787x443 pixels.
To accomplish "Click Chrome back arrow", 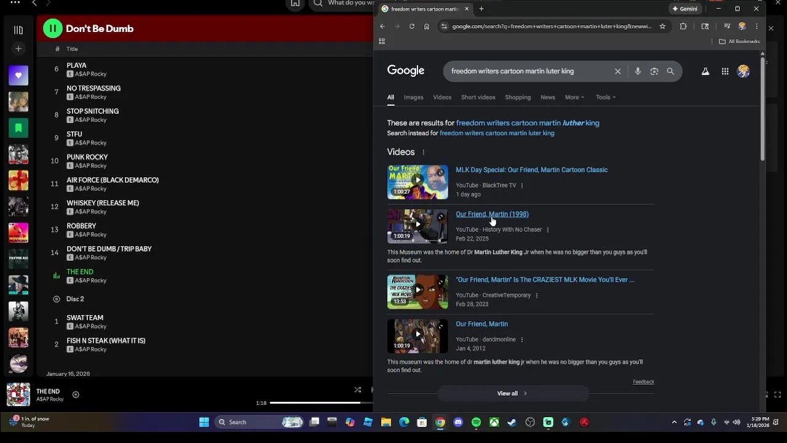I will 382,26.
